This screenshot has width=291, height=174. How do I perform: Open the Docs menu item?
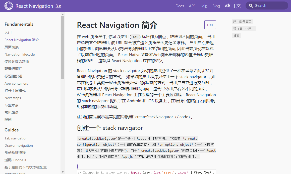(x=180, y=6)
